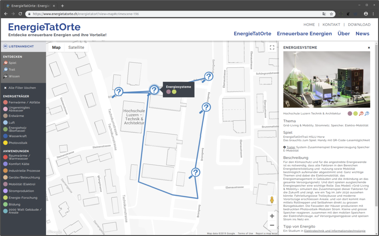Pick the Street View pegman

(x=272, y=200)
